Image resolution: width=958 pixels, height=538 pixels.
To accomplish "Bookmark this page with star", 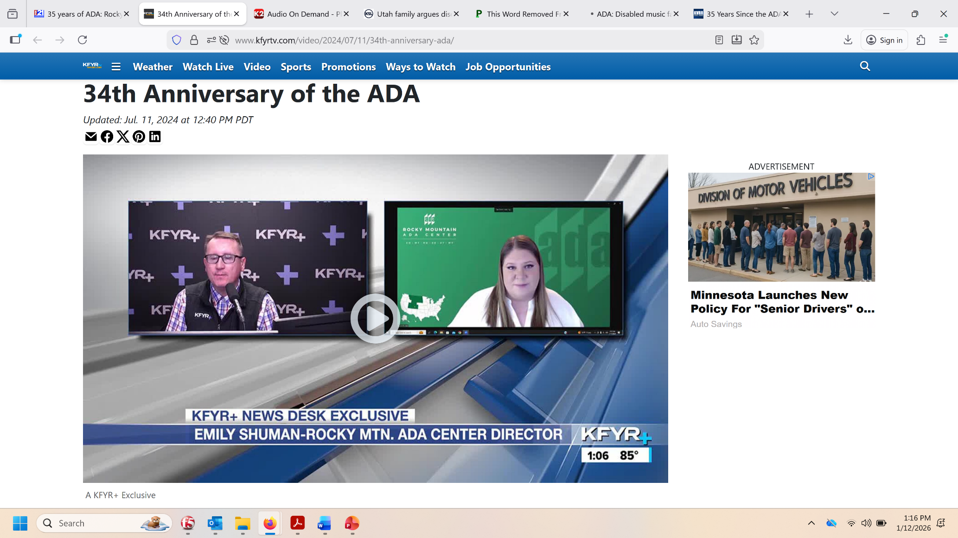I will 754,40.
